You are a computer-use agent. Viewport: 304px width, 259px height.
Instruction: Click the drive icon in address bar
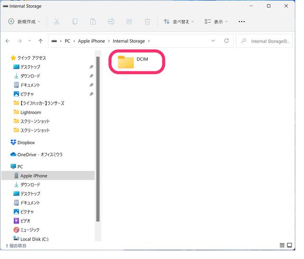click(54, 41)
